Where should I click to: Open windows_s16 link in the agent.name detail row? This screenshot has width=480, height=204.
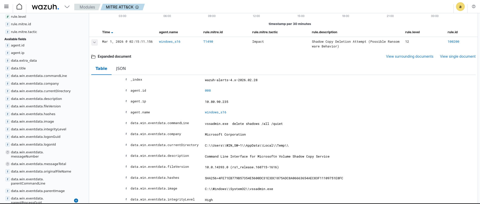(x=215, y=112)
